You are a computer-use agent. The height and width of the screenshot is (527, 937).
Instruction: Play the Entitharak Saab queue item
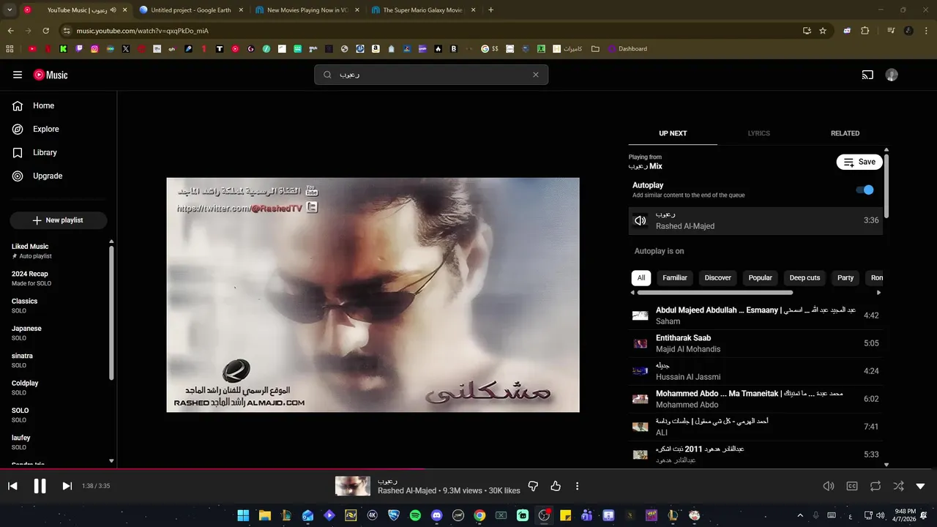click(755, 343)
